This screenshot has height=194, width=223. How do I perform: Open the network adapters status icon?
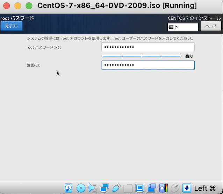coord(105,188)
